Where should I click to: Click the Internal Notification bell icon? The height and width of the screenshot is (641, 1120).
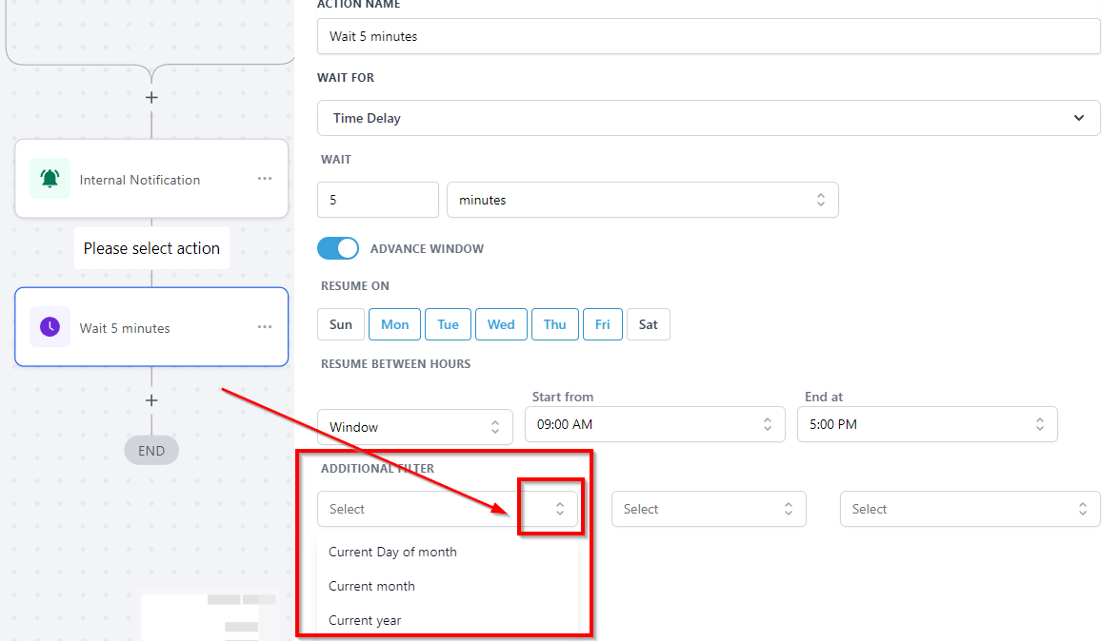point(50,178)
